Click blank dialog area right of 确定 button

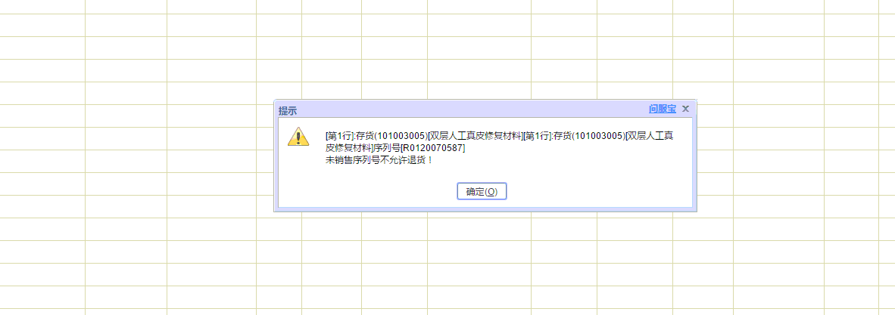tap(600, 191)
